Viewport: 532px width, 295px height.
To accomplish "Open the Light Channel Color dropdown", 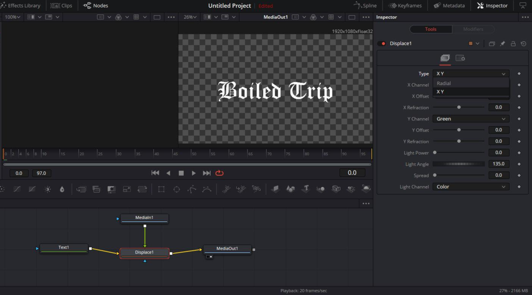I will 471,187.
